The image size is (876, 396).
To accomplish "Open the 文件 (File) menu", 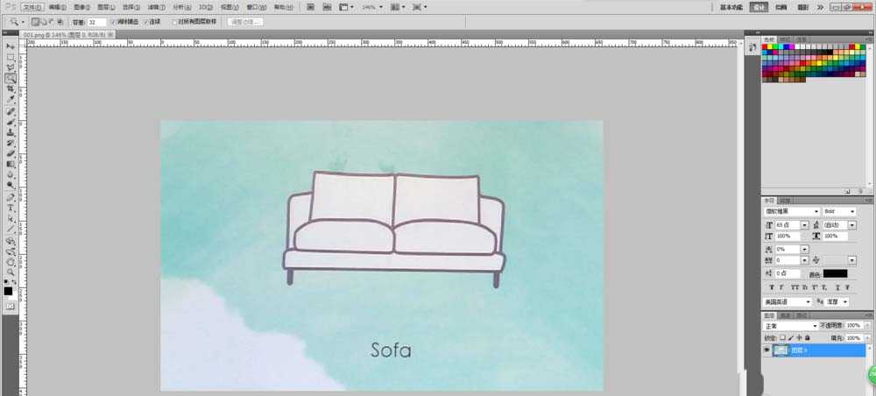I will coord(32,7).
